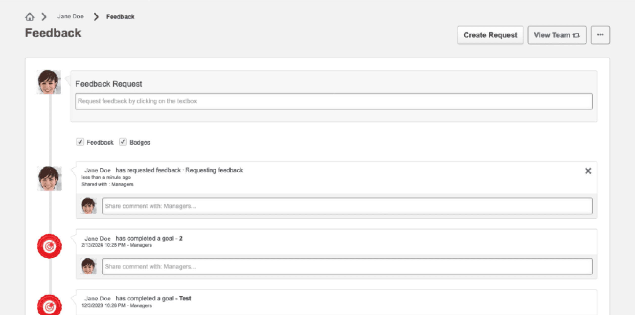Click the chevron after the home icon
This screenshot has width=635, height=315.
(44, 17)
